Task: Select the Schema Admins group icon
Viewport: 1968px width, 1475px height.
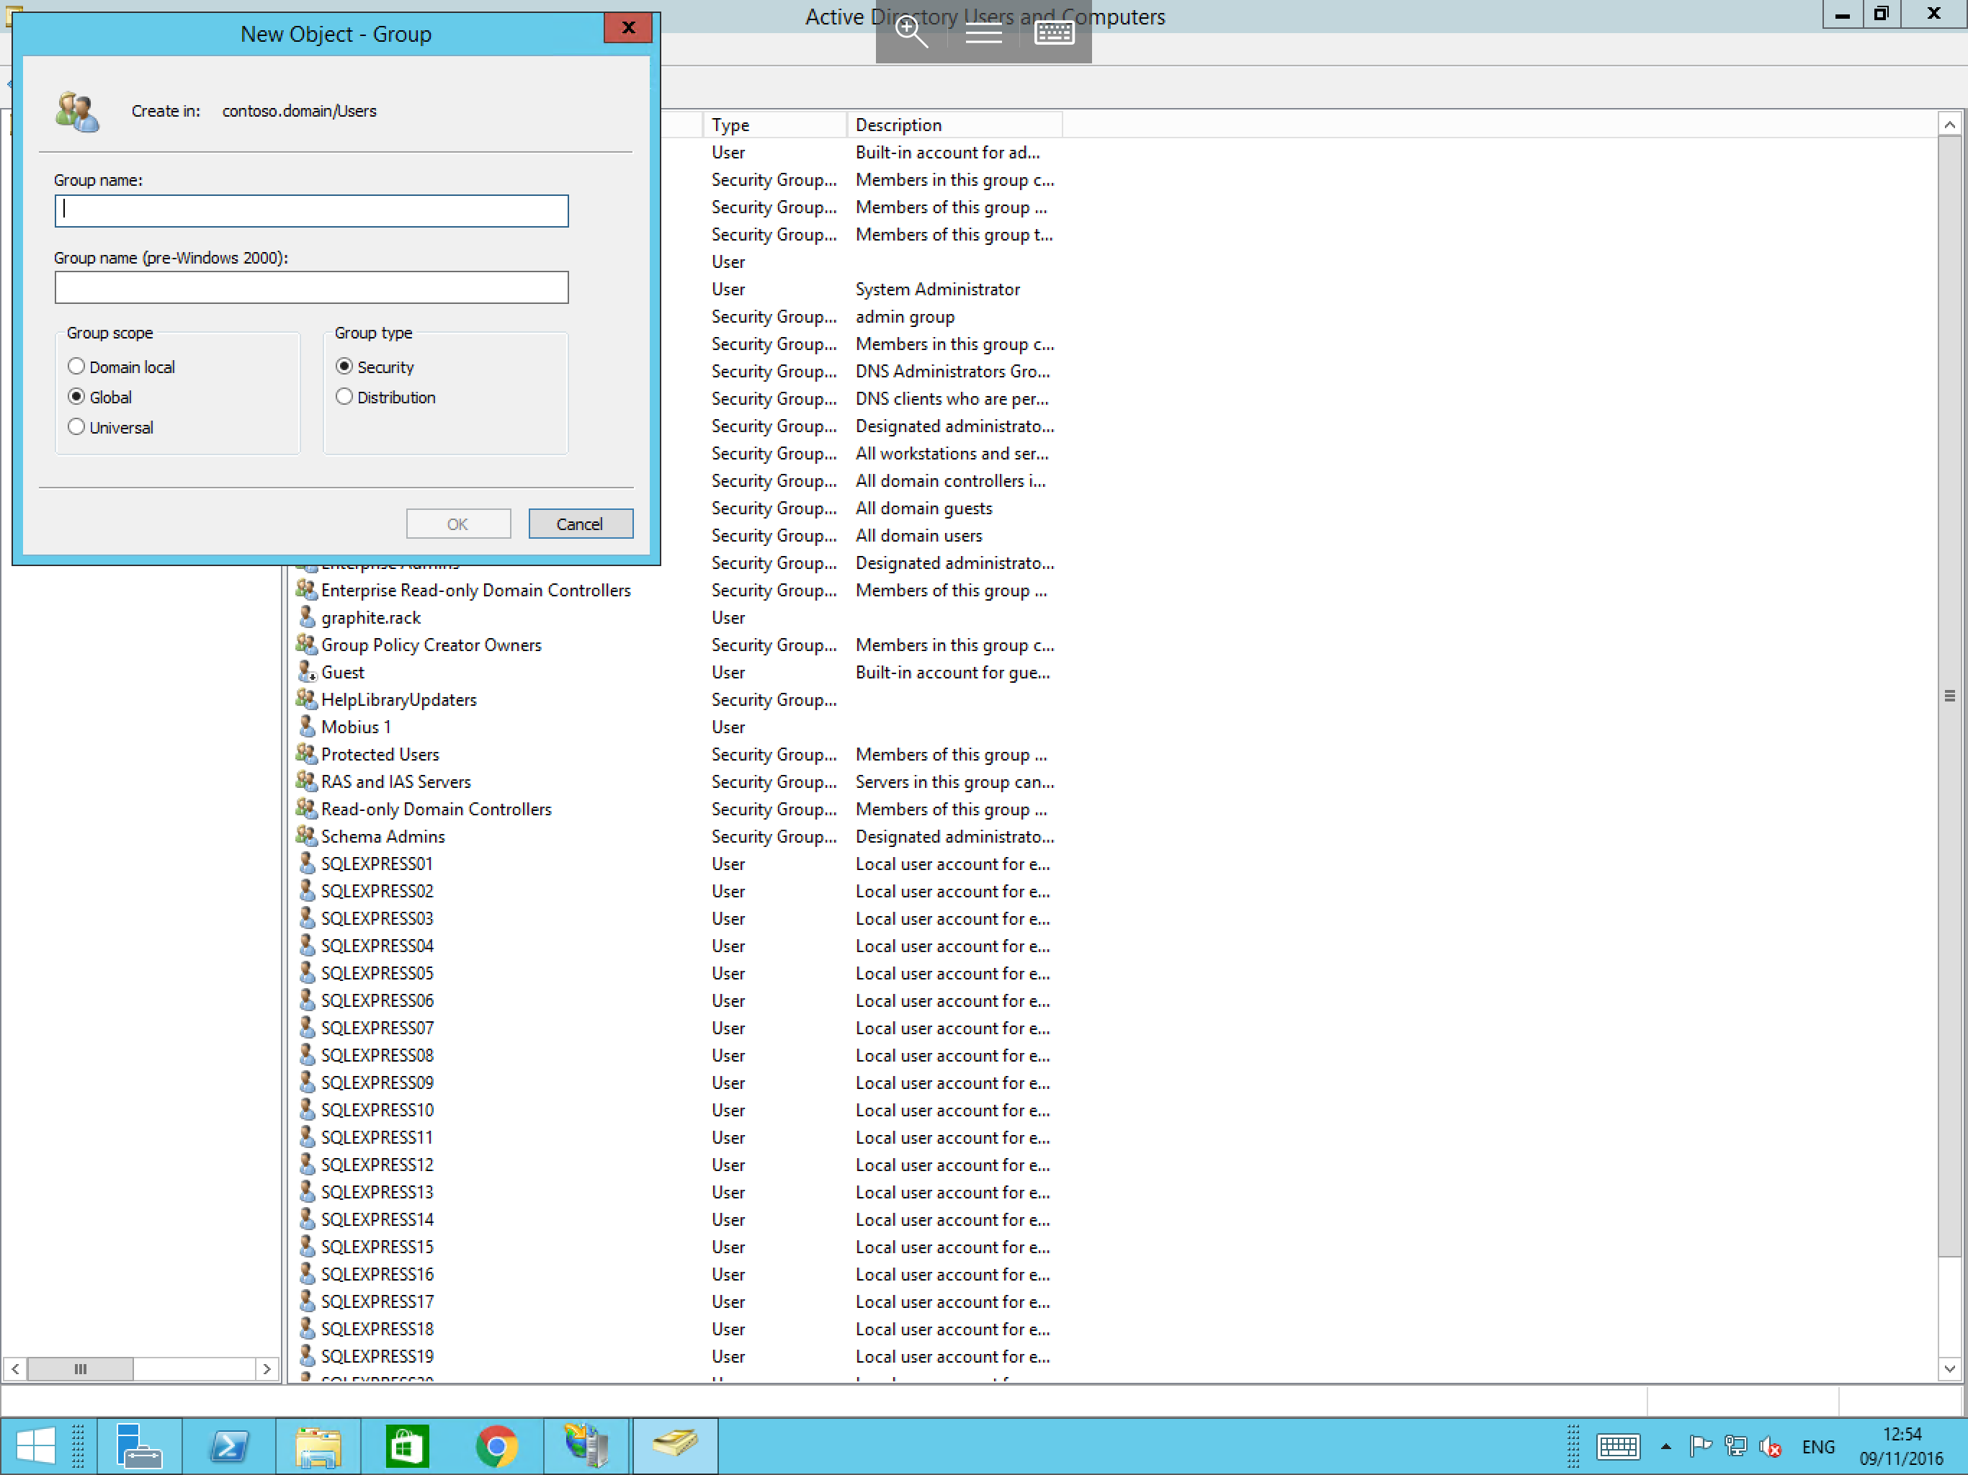Action: [306, 836]
